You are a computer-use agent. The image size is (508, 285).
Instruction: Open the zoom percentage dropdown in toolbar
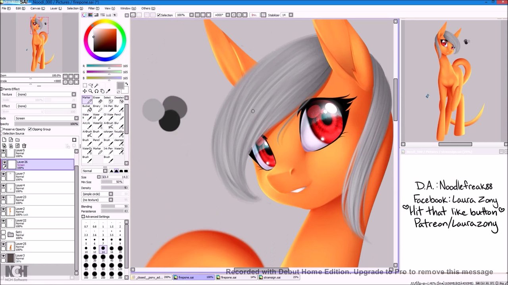191,15
